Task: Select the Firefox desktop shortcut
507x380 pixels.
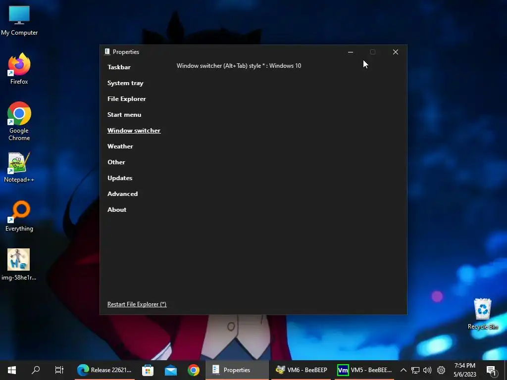Action: (19, 69)
